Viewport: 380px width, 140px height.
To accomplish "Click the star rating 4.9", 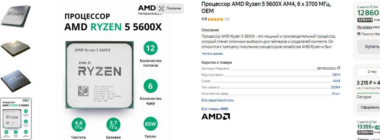I will (212, 19).
